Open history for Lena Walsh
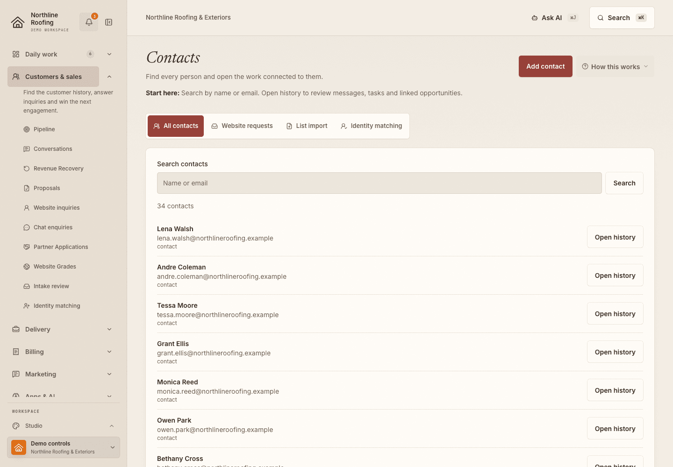 pyautogui.click(x=615, y=237)
